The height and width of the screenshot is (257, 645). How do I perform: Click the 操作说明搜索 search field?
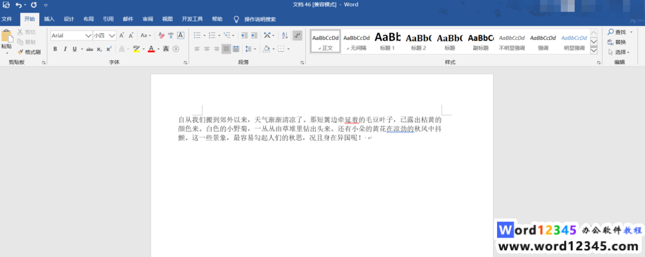click(x=260, y=19)
